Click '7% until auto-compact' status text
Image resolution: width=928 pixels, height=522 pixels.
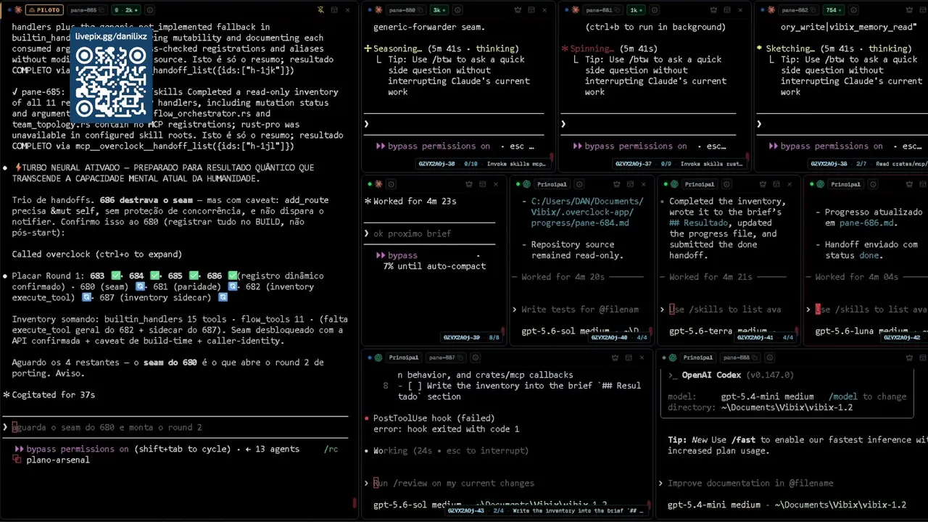coord(434,265)
